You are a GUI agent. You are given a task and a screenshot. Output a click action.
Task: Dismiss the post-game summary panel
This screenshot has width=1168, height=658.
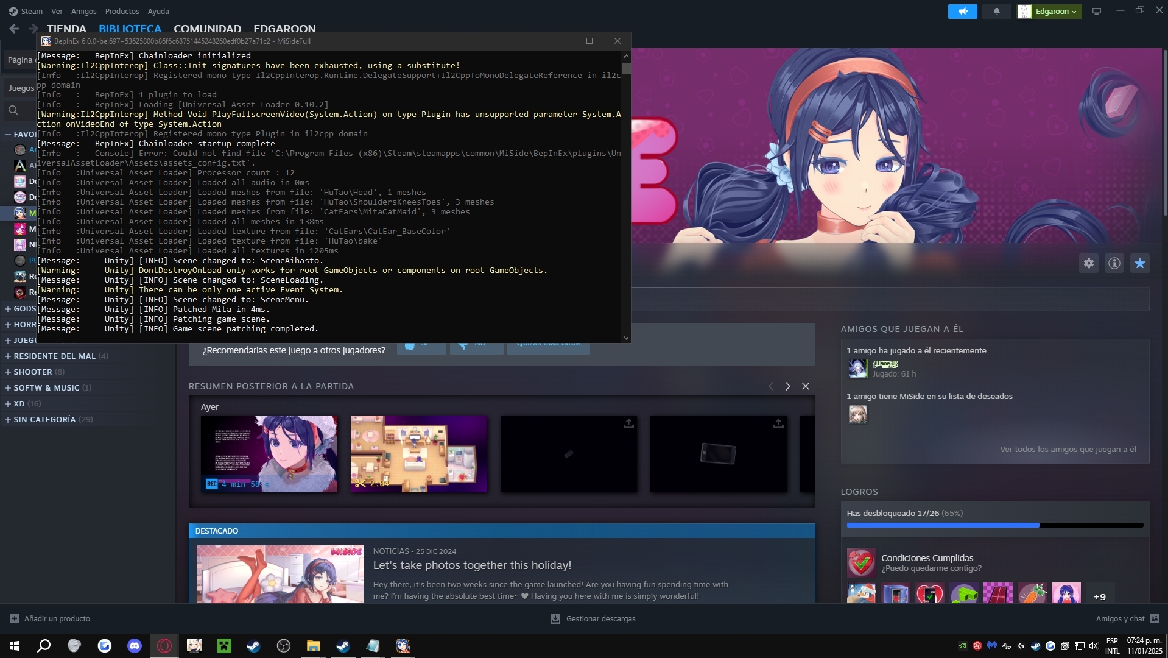806,386
